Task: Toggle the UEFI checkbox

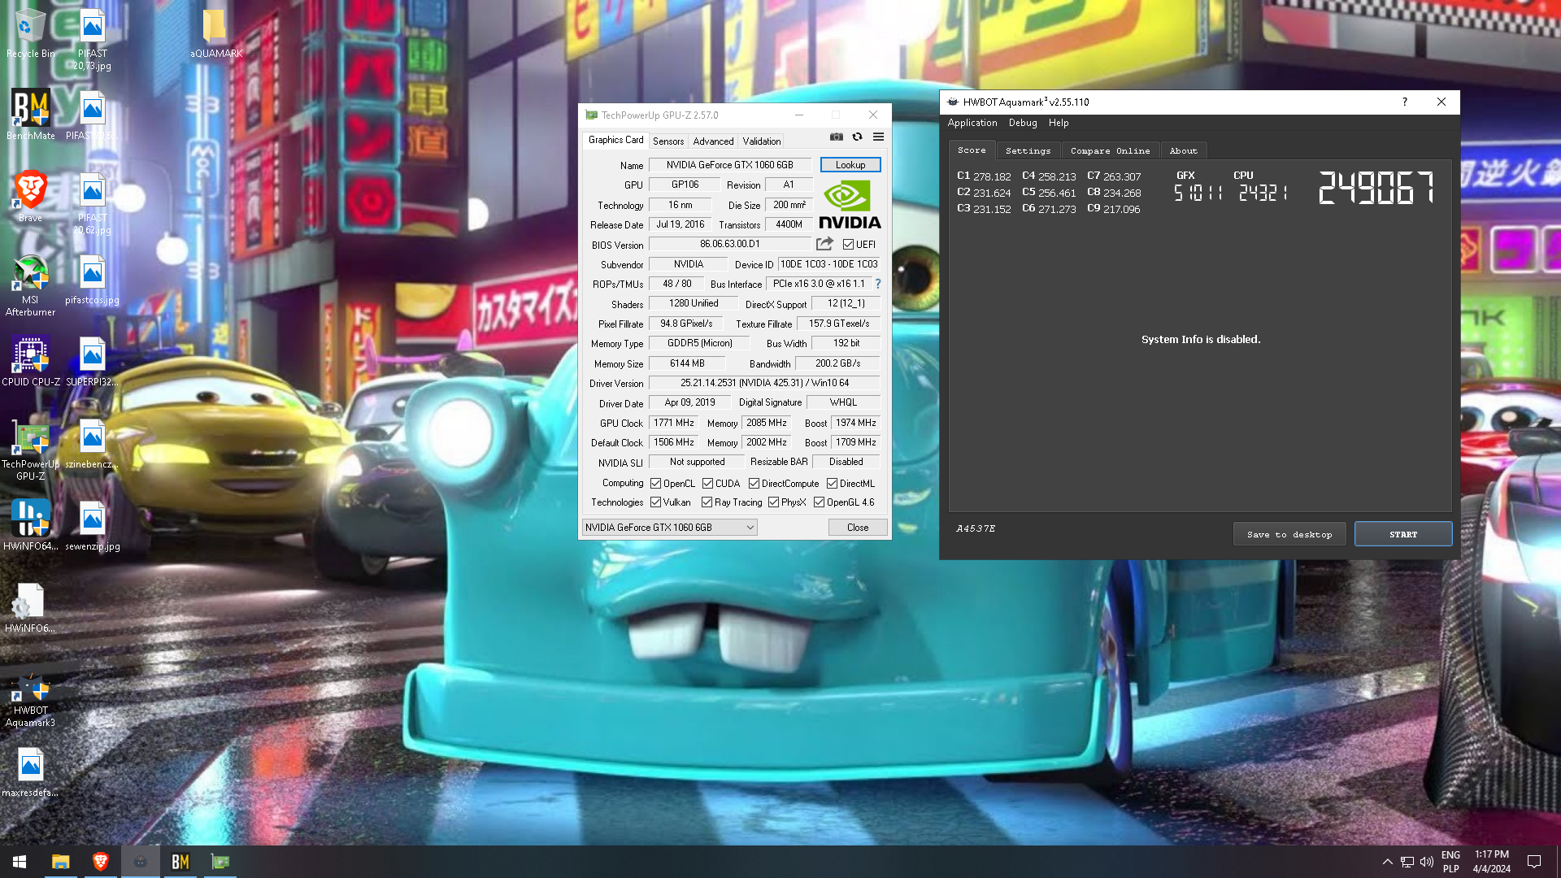Action: coord(848,244)
